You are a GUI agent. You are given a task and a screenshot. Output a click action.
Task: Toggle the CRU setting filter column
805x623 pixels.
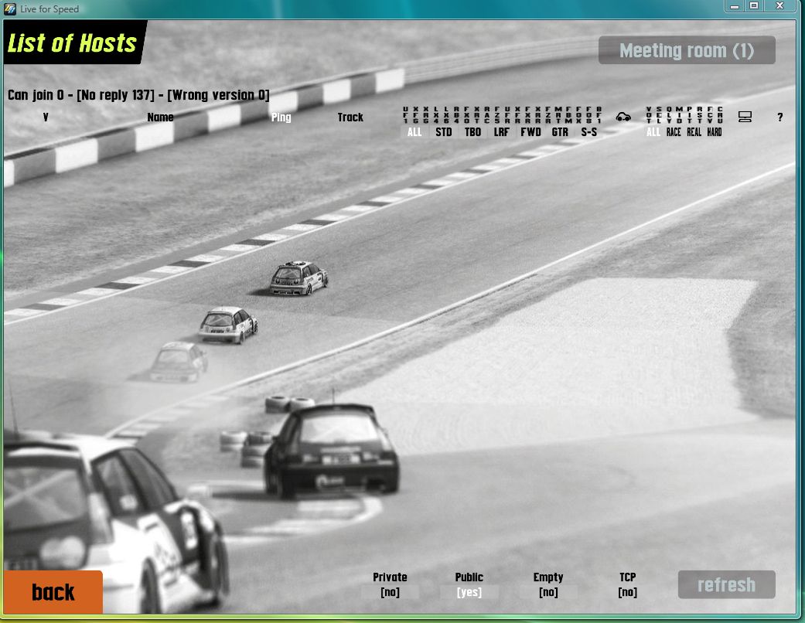pos(720,115)
